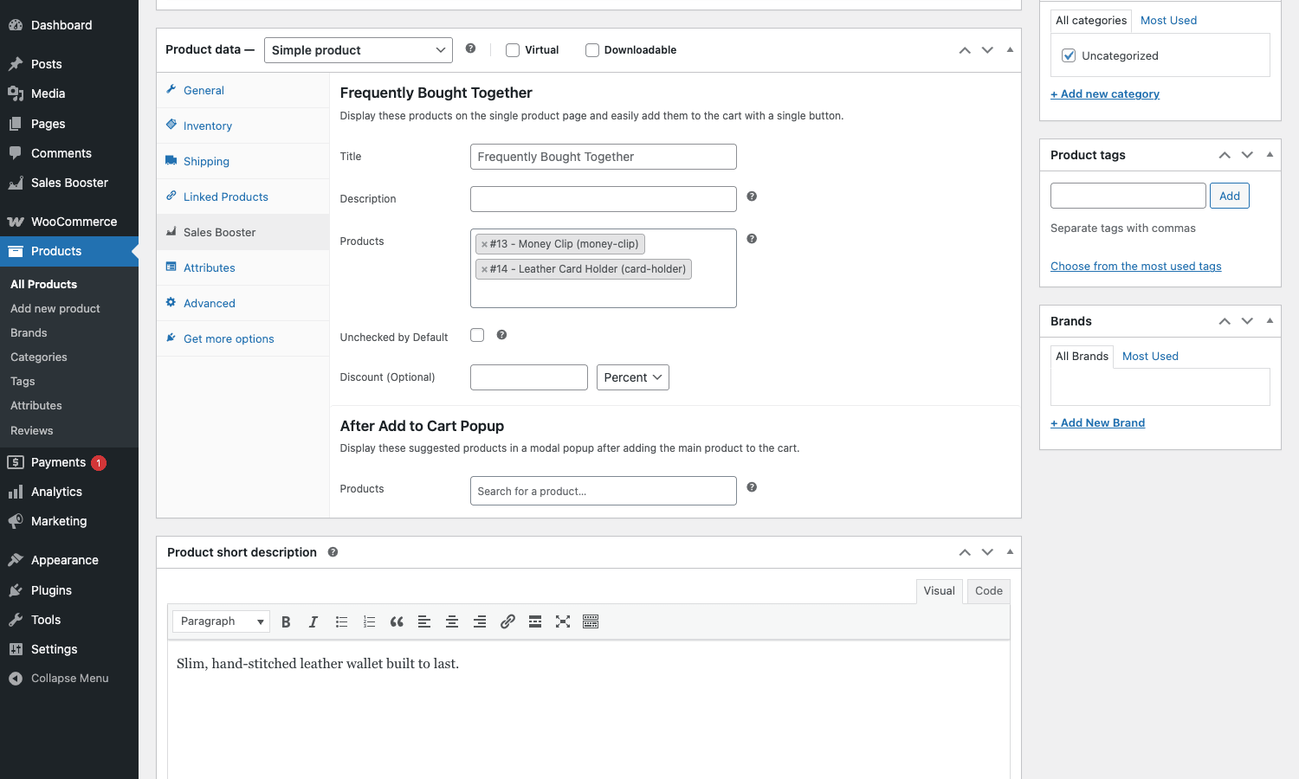The image size is (1299, 779).
Task: Insert or edit link in editor
Action: coord(507,621)
